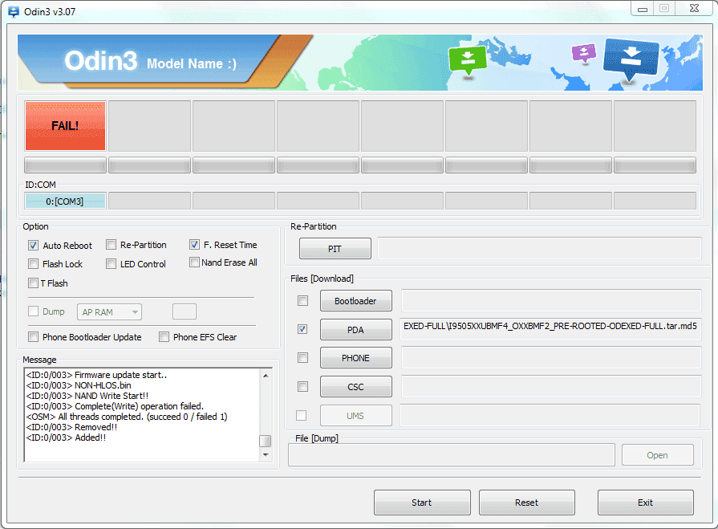This screenshot has width=718, height=529.
Task: Open the AP RAM dump dropdown
Action: point(109,312)
